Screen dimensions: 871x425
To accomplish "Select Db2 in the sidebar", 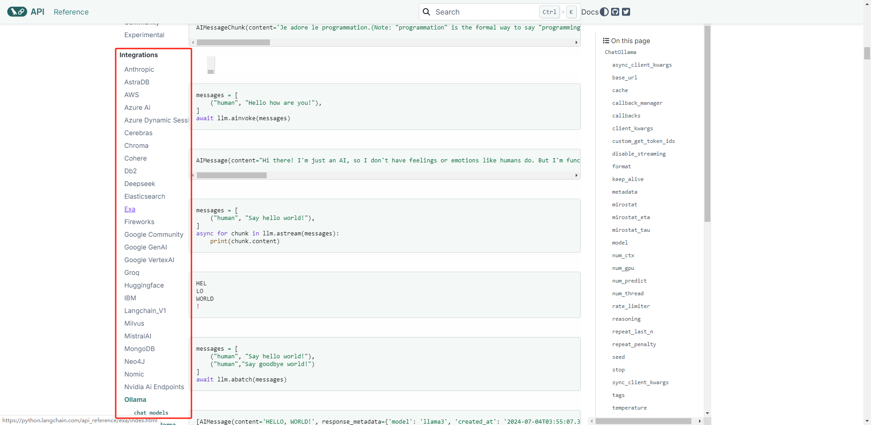I will [x=131, y=171].
